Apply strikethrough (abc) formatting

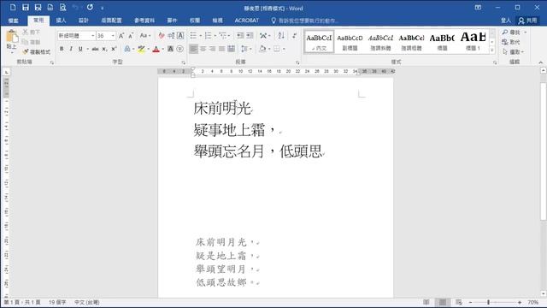95,49
